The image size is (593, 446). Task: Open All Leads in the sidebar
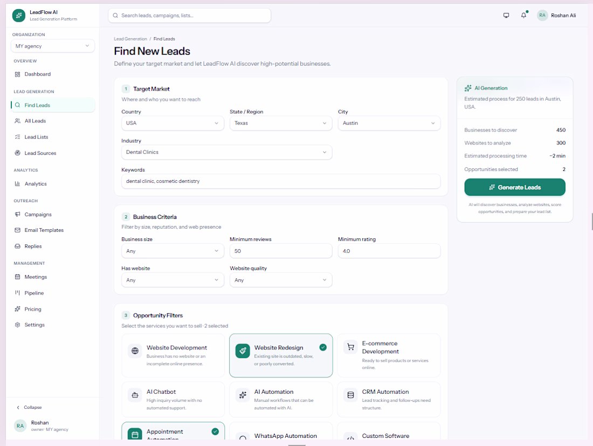coord(53,121)
